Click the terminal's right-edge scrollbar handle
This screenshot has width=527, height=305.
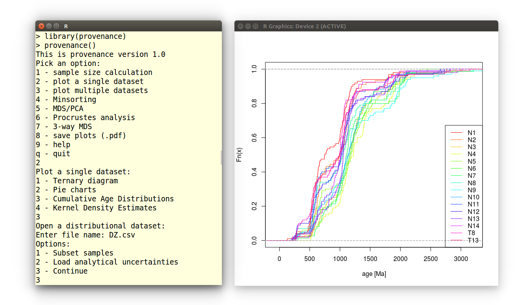[221, 157]
